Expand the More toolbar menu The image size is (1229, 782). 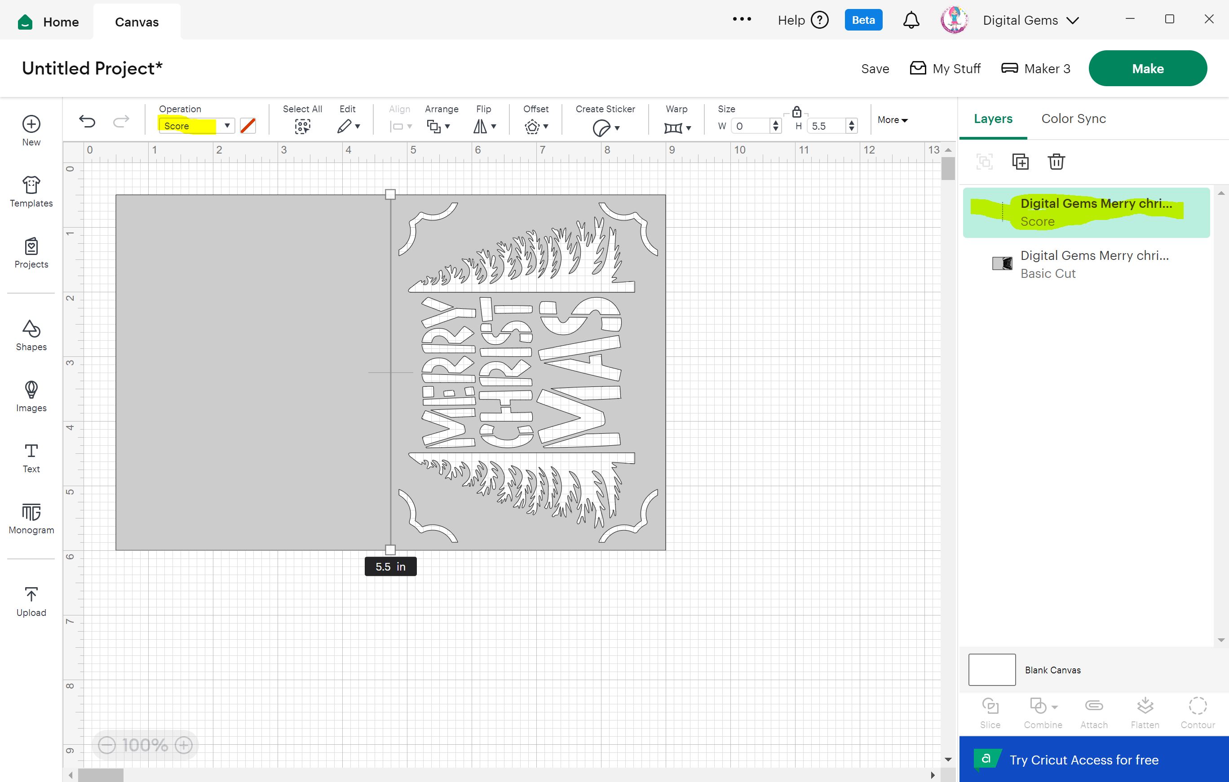pyautogui.click(x=892, y=120)
